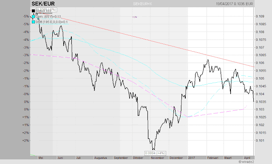Click the '0.0994 (+4%)' low price label
272x164 pixels.
click(155, 153)
